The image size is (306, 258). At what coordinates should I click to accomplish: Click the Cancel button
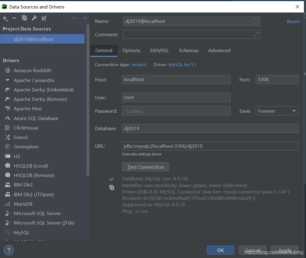(x=253, y=250)
